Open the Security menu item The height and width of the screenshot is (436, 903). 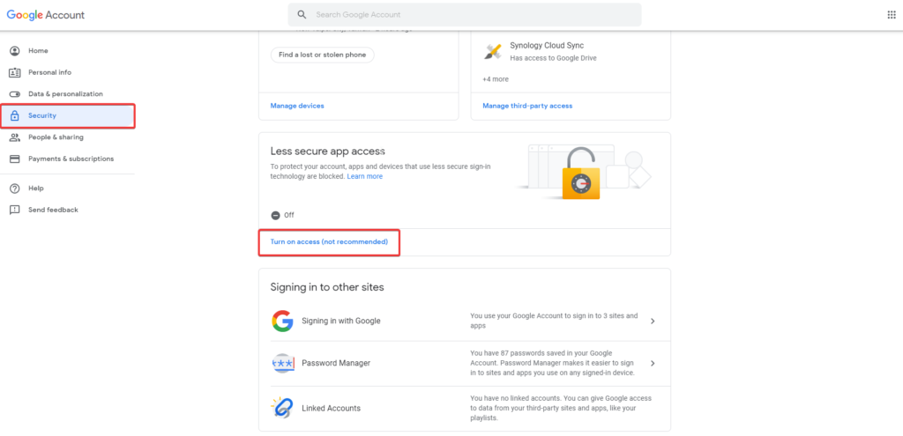[x=42, y=115]
